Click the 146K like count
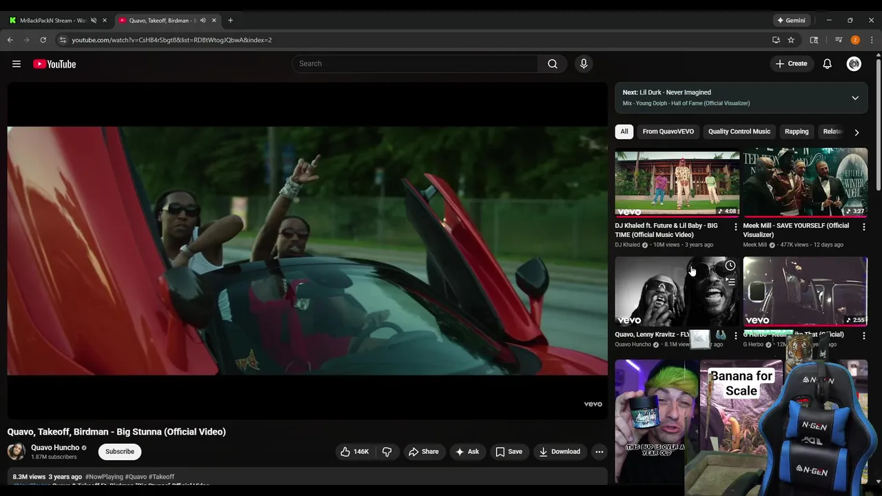 coord(361,452)
